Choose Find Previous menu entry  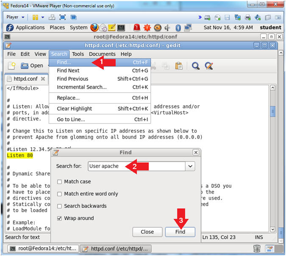pyautogui.click(x=100, y=79)
